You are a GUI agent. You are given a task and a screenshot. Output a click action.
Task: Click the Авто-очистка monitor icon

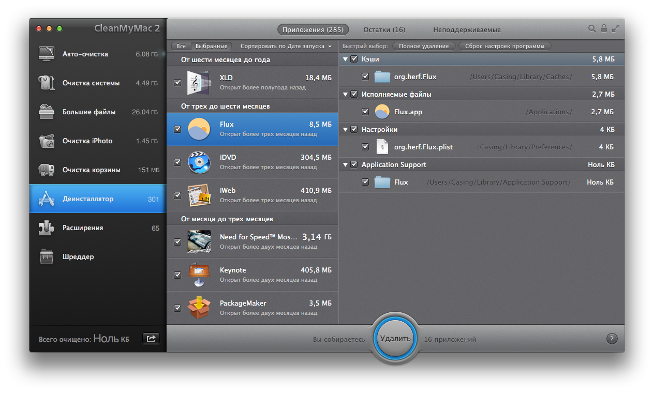pos(47,54)
